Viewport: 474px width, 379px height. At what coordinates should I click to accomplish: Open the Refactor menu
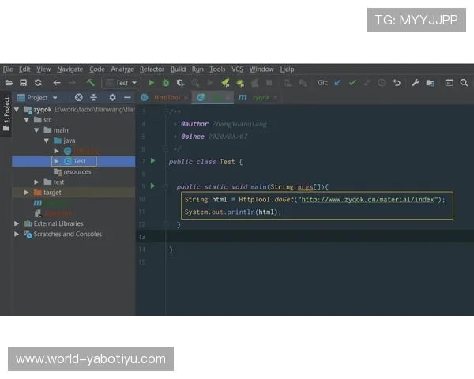click(152, 69)
